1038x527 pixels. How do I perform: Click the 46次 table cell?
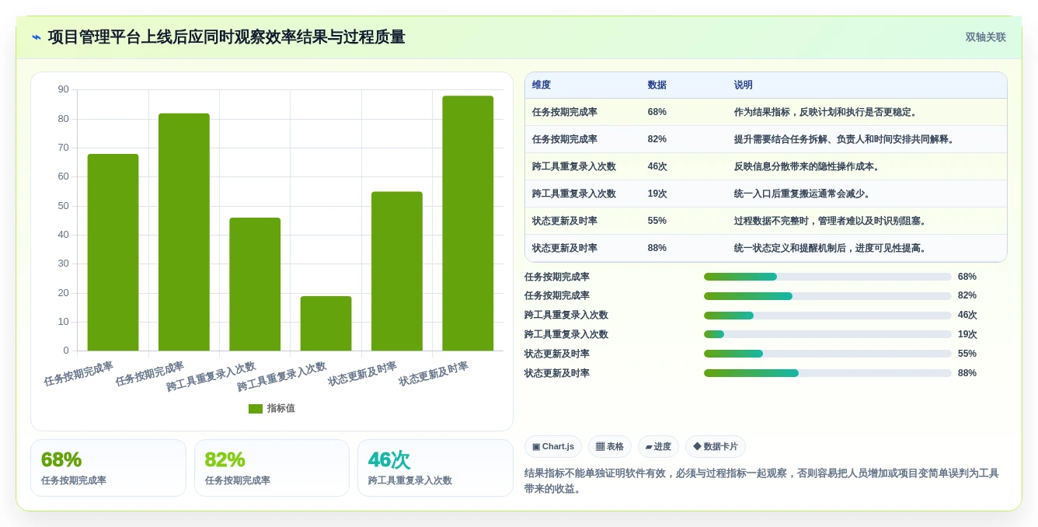pos(657,167)
